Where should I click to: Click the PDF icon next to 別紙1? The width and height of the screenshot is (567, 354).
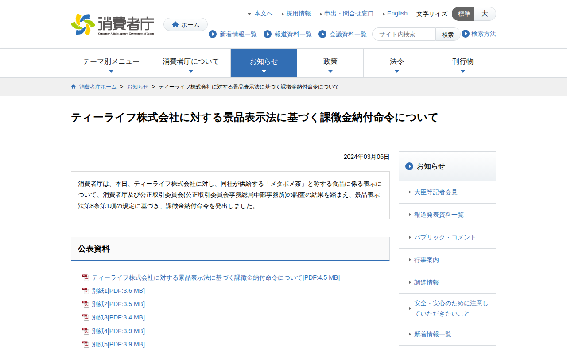(x=85, y=291)
